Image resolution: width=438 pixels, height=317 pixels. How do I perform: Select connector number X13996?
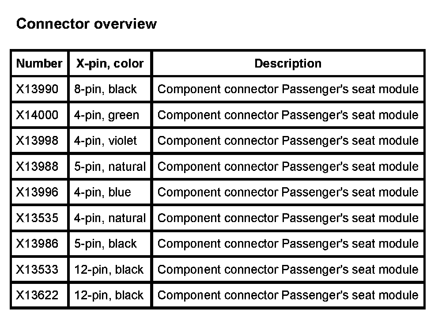(x=37, y=192)
